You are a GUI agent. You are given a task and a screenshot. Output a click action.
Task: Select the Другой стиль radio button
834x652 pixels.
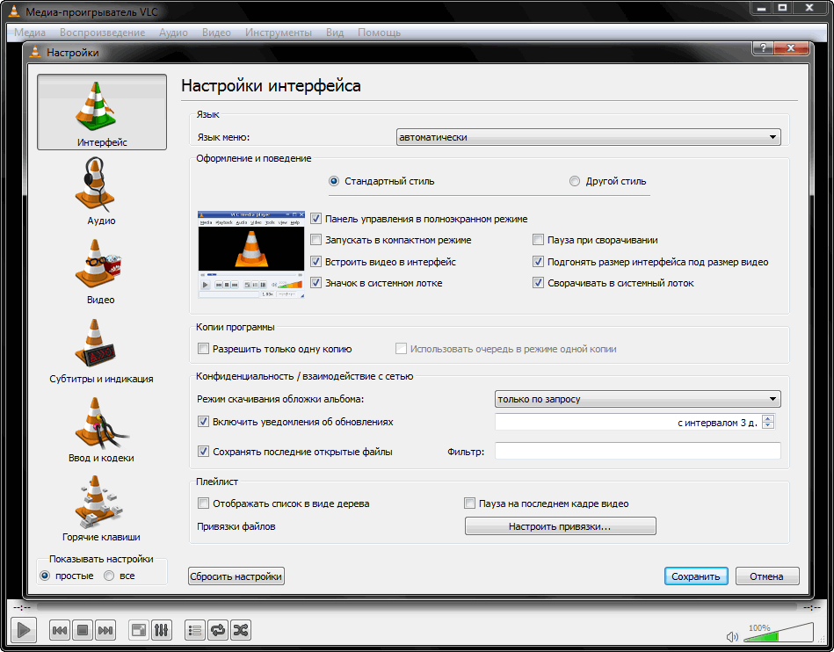pyautogui.click(x=575, y=182)
